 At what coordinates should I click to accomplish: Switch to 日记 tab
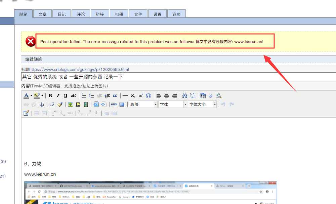click(62, 14)
